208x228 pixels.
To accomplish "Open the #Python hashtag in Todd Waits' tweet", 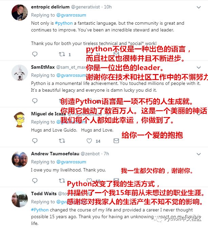I will (40, 210).
